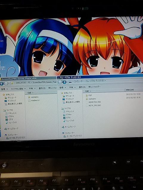Click EMULATOR breadcrumb in left window address bar
Viewport: 143px width, 190px height.
(x=21, y=83)
